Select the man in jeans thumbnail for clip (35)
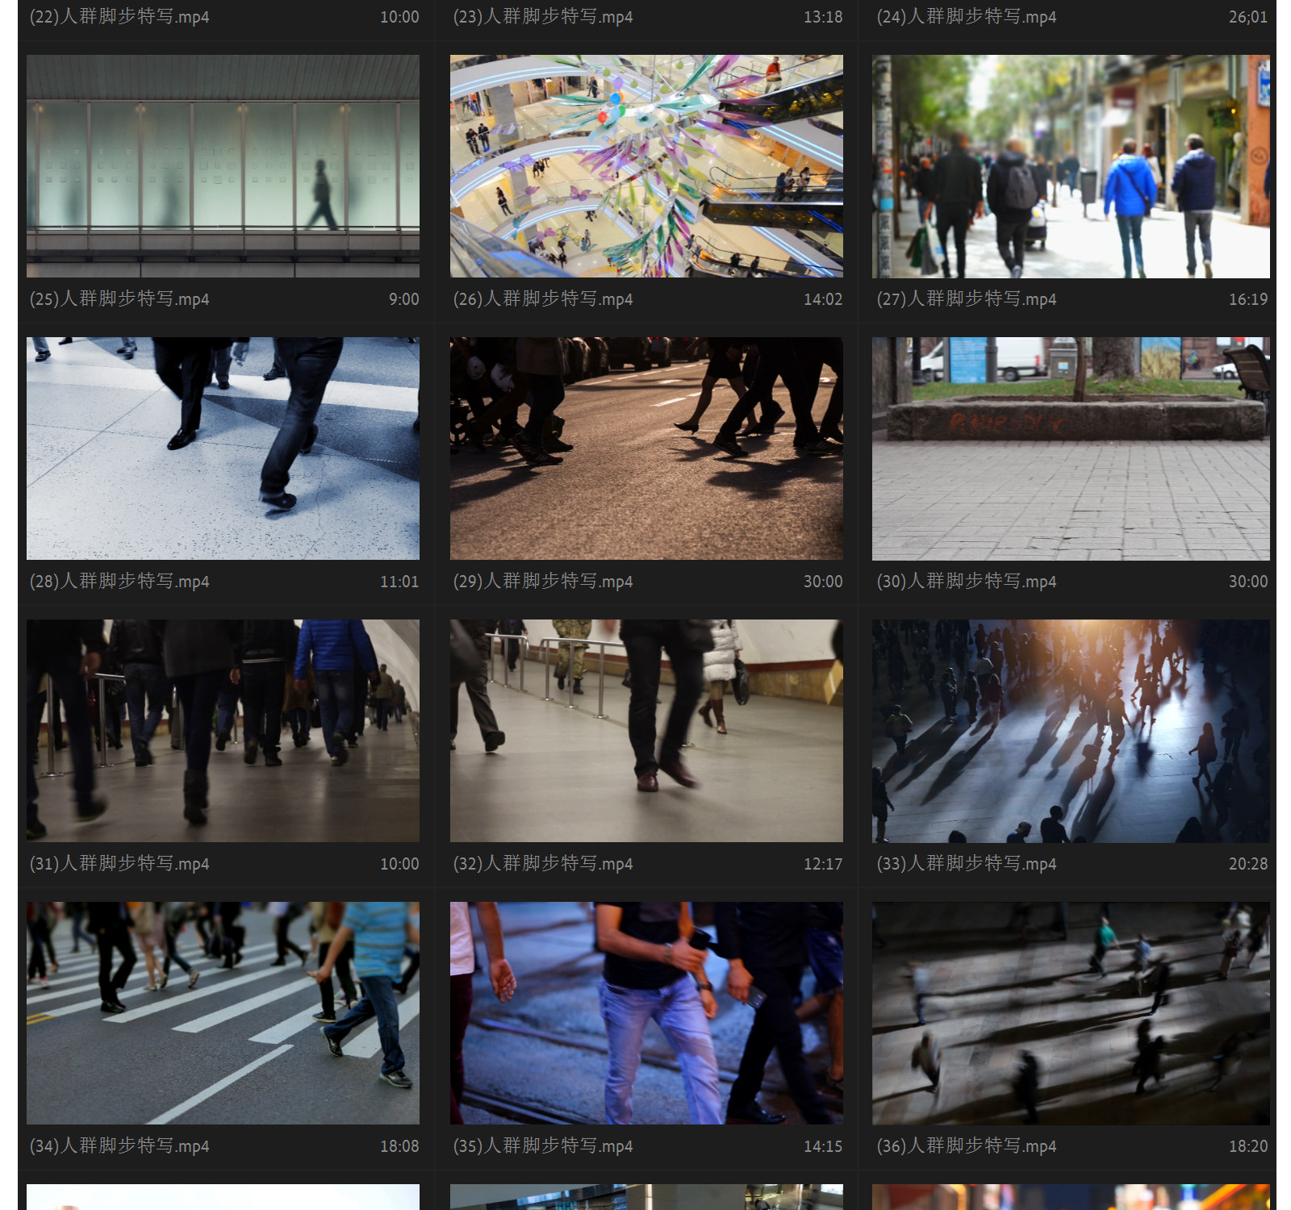The image size is (1291, 1210). point(646,1013)
